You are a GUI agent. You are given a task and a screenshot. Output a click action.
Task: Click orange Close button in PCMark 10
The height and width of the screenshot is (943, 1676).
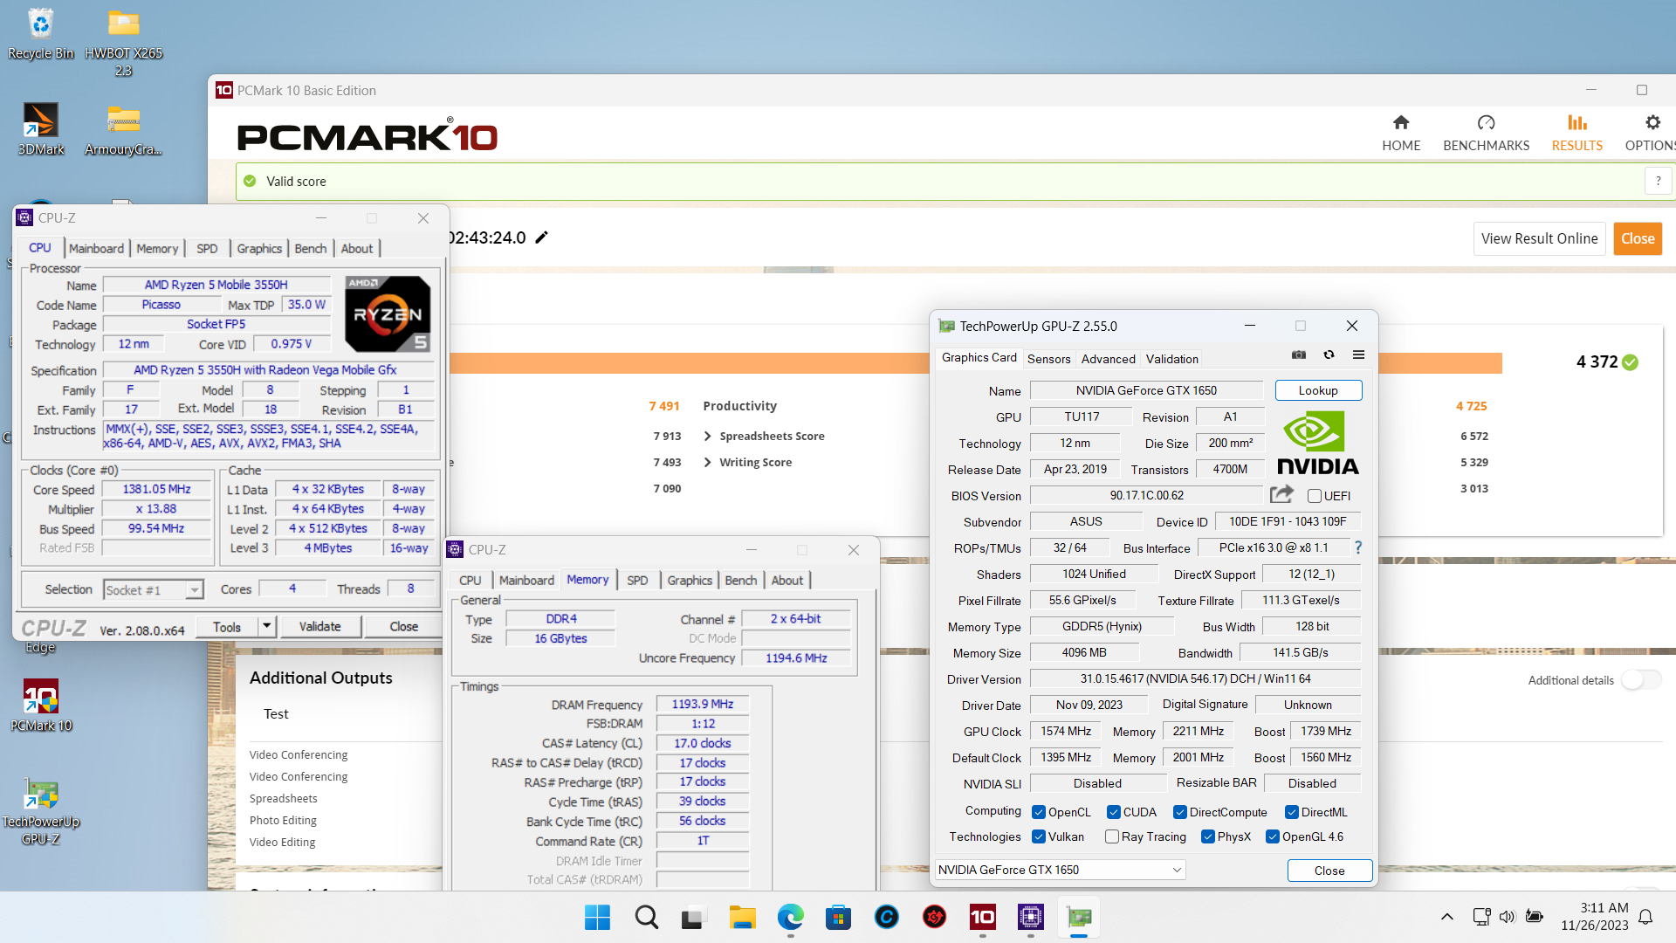click(x=1638, y=238)
